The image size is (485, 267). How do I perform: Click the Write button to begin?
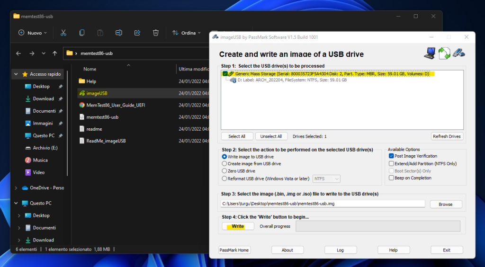238,226
